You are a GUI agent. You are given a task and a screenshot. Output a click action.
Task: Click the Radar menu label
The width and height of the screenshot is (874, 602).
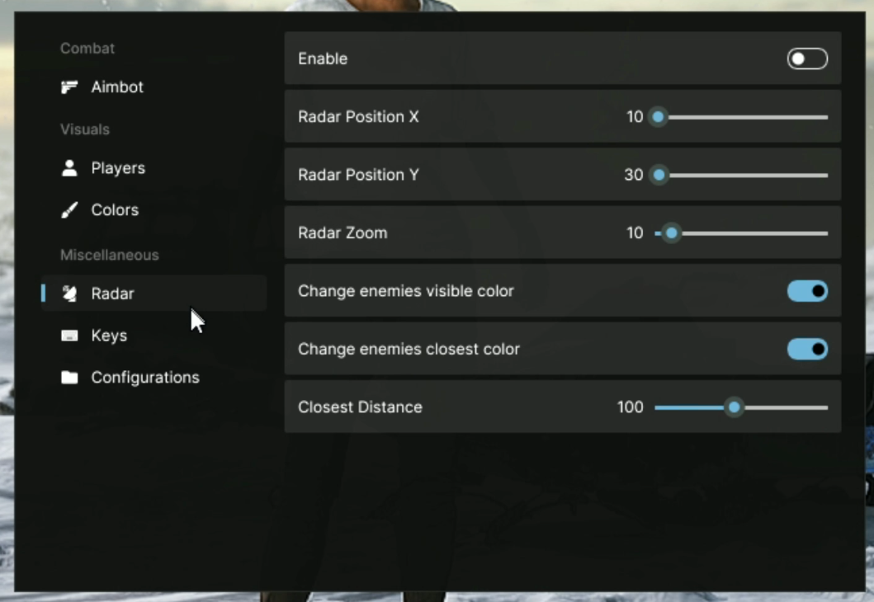[112, 294]
